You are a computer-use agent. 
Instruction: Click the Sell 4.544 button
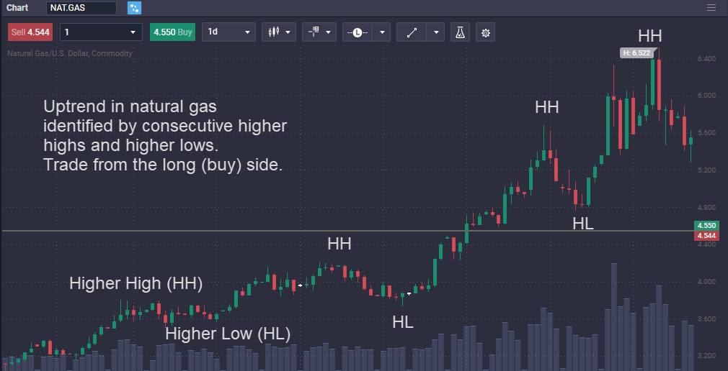(x=30, y=32)
